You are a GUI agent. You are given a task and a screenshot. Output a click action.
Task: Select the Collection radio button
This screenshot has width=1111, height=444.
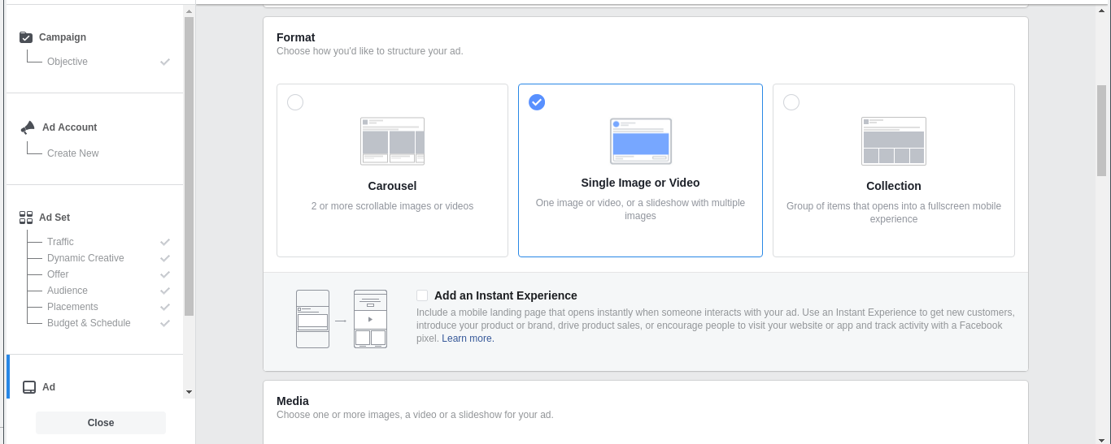(x=791, y=102)
